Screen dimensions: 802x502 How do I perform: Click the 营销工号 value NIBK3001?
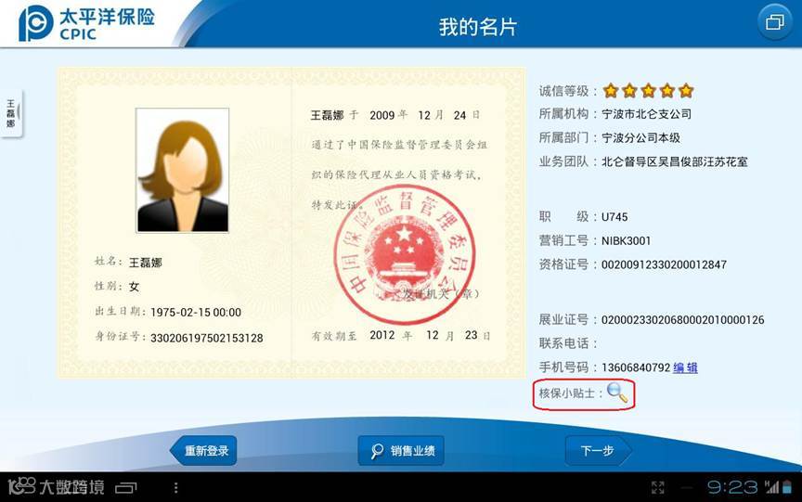pos(626,240)
